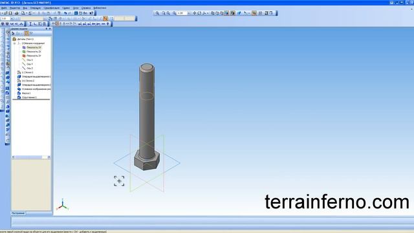Click the zoom out icon in view toolbar

click(x=168, y=13)
